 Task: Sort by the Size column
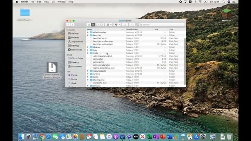160,29
